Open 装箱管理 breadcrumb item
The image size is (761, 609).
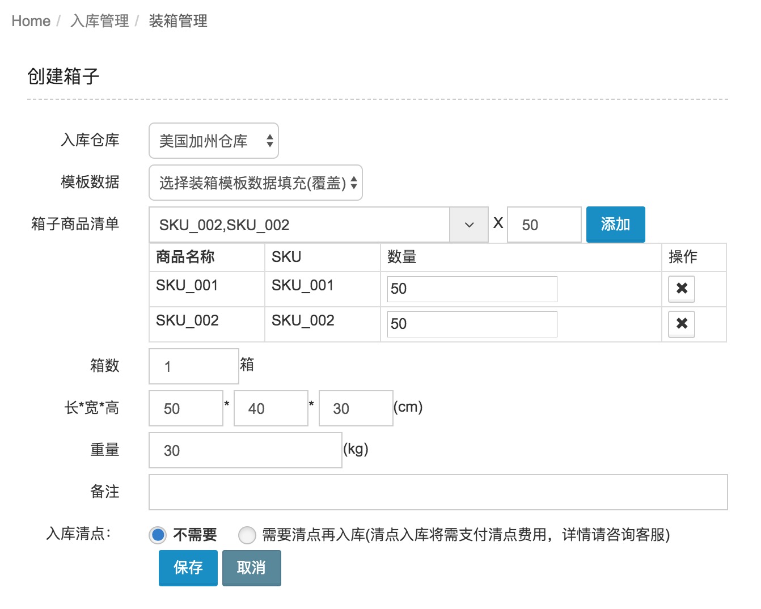tap(178, 21)
